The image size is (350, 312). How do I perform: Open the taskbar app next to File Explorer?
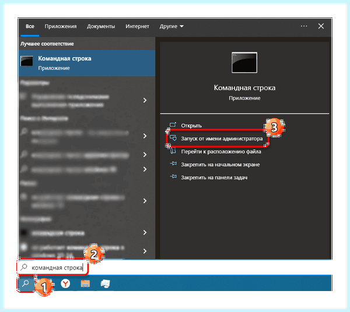coord(106,283)
